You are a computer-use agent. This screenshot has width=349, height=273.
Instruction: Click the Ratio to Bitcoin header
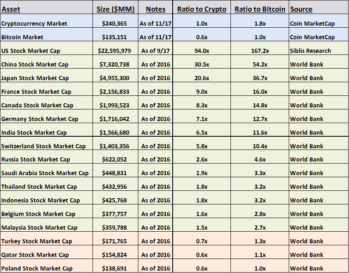tap(260, 9)
